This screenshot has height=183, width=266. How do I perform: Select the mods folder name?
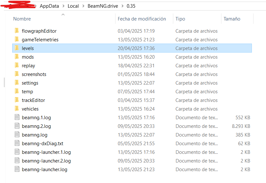point(28,57)
